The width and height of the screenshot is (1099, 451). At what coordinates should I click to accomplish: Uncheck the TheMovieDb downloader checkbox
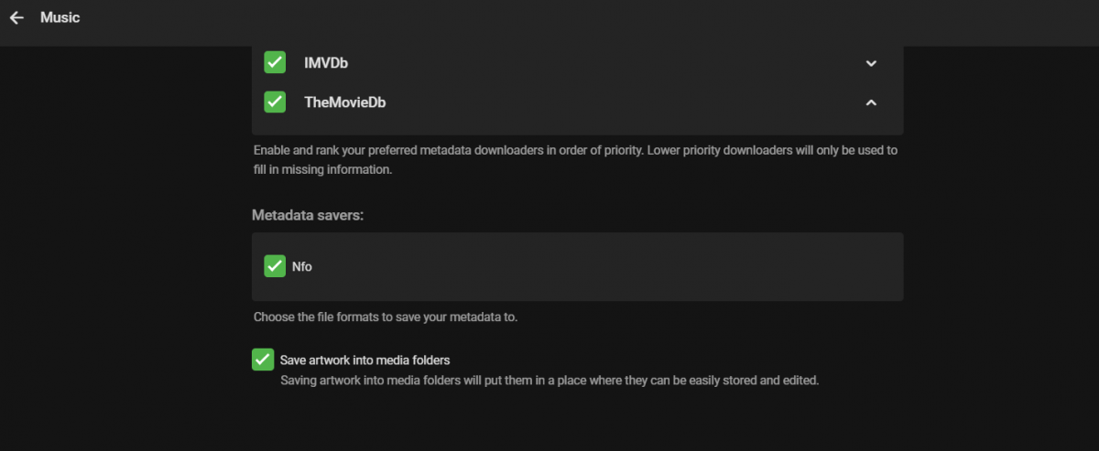pos(275,102)
